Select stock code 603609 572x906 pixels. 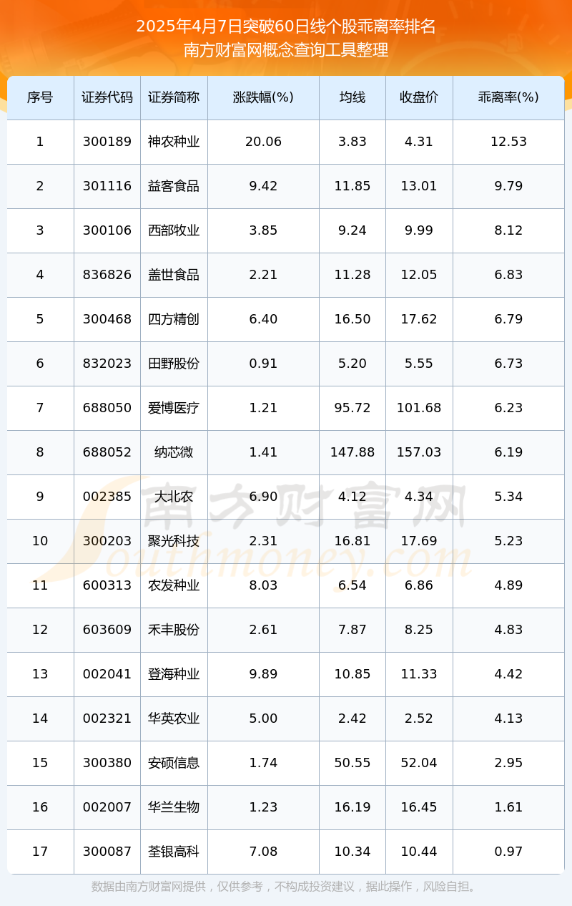click(107, 630)
